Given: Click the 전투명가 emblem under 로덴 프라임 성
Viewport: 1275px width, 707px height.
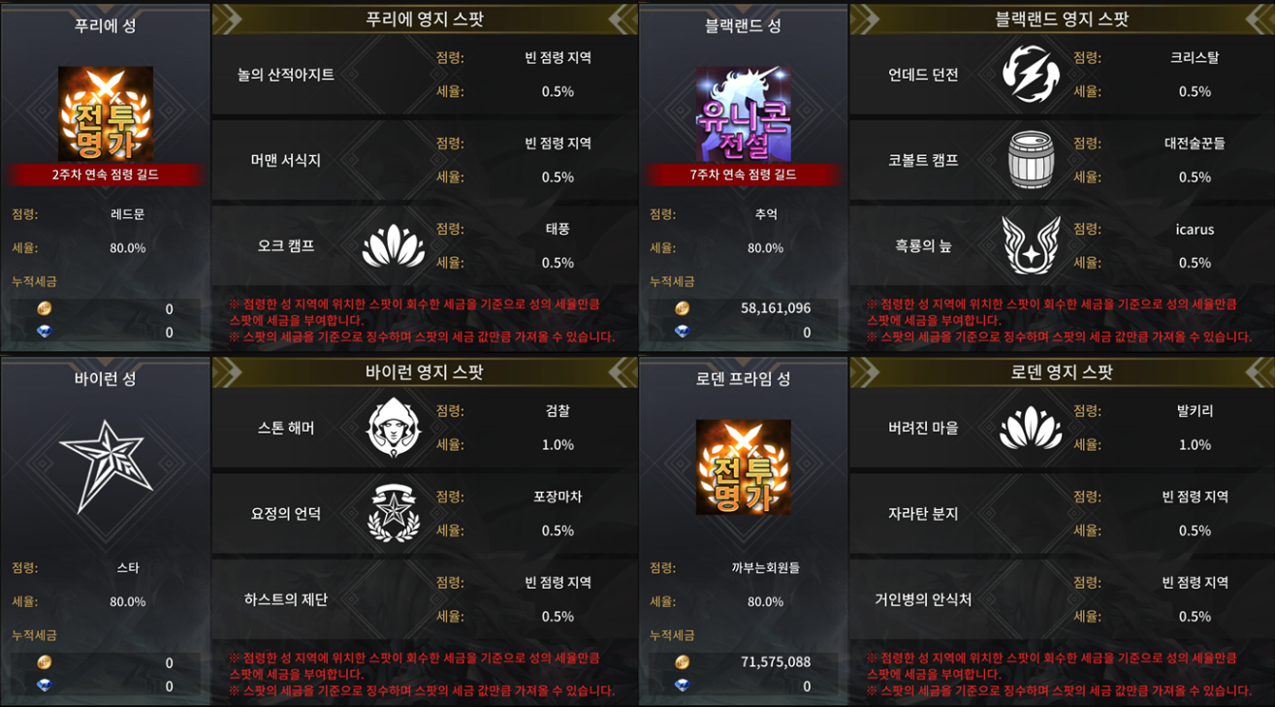Looking at the screenshot, I should pyautogui.click(x=744, y=466).
